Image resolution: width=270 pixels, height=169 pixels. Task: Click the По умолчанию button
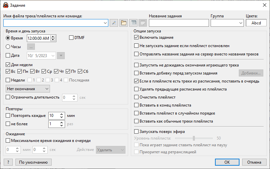[34, 162]
